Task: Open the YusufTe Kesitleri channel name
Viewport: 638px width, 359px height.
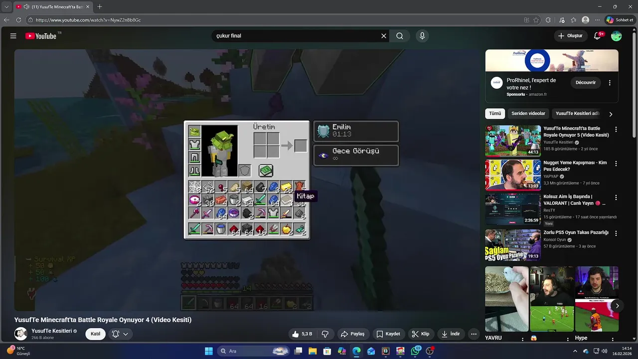Action: [x=52, y=331]
